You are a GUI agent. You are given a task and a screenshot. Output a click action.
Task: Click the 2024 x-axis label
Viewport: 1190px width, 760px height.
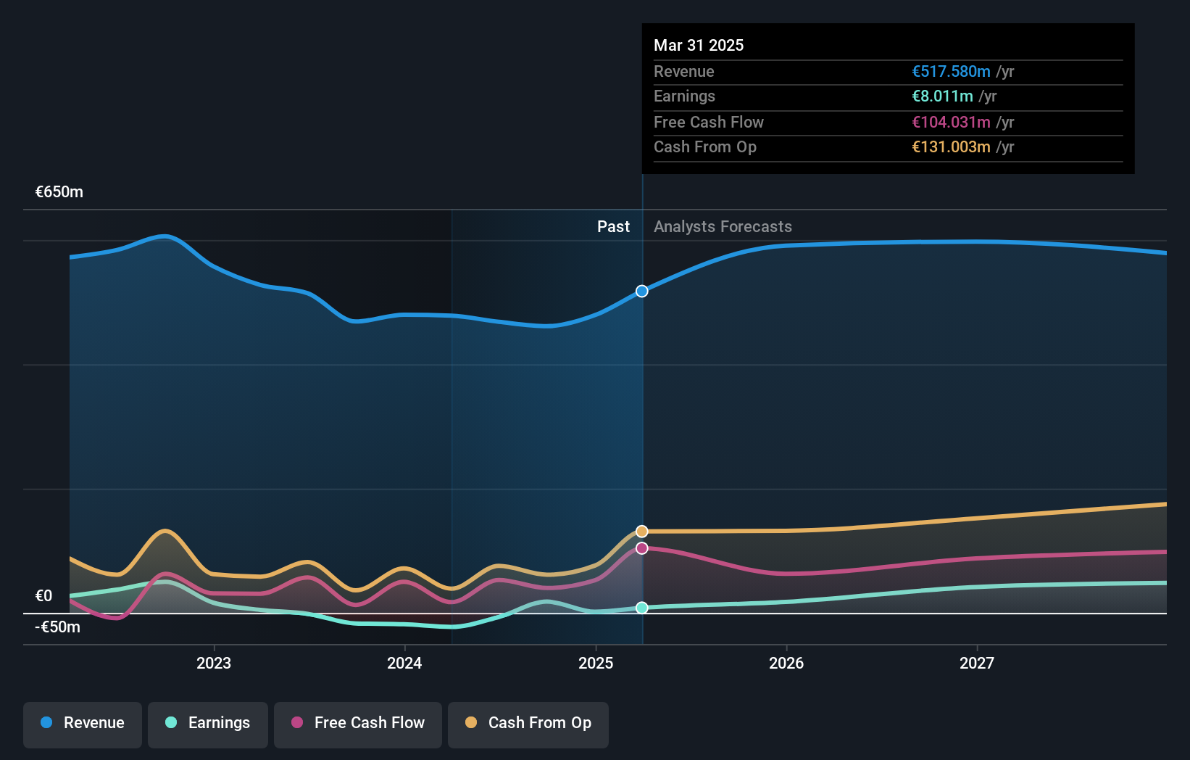tap(404, 663)
